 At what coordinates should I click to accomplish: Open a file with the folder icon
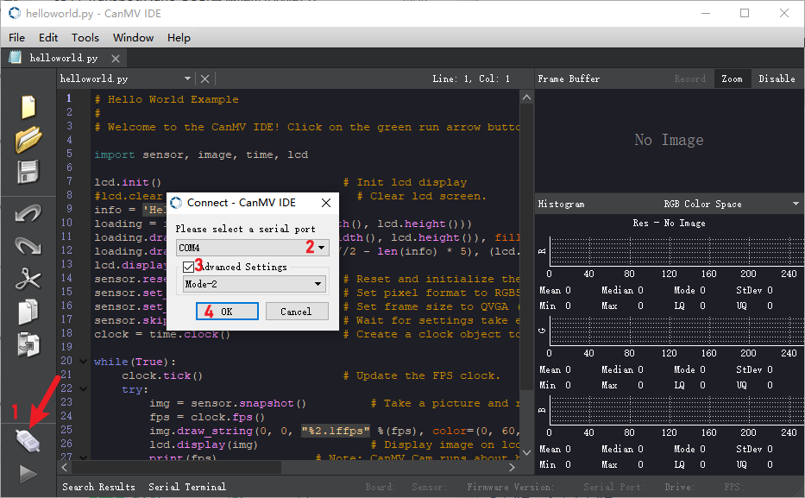(28, 139)
